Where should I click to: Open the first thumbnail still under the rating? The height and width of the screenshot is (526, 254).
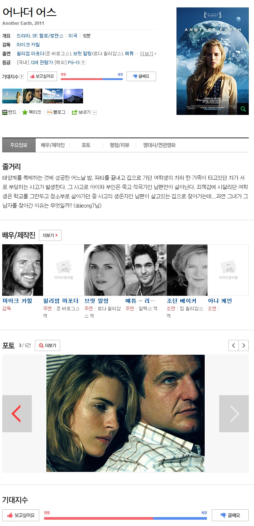tap(12, 96)
